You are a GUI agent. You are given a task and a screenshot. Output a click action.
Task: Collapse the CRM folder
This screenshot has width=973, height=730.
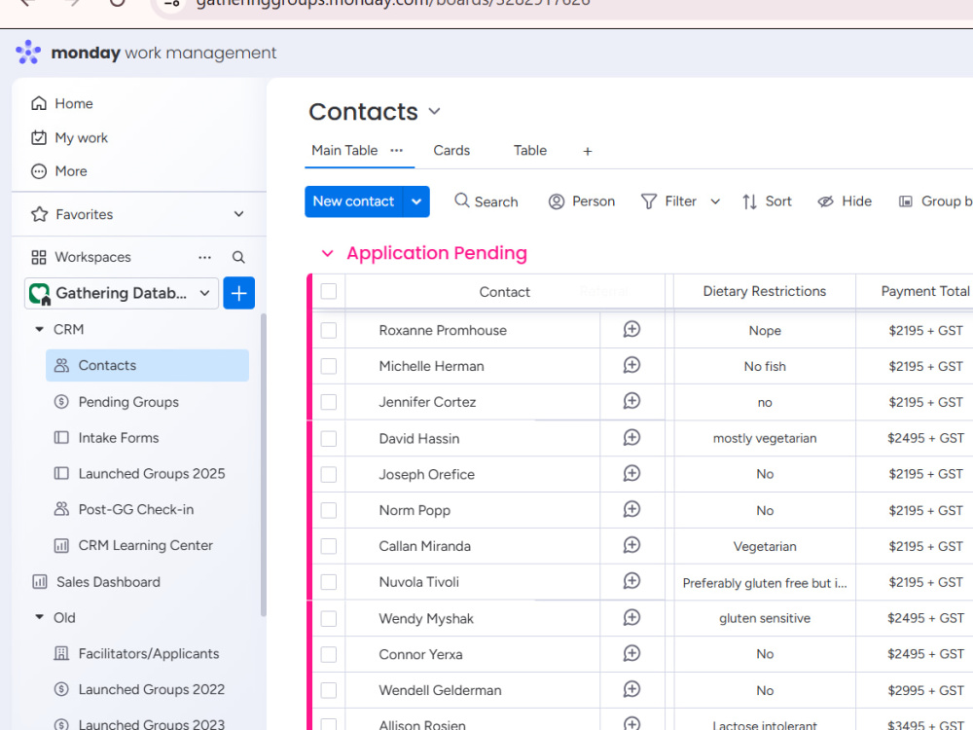coord(39,330)
